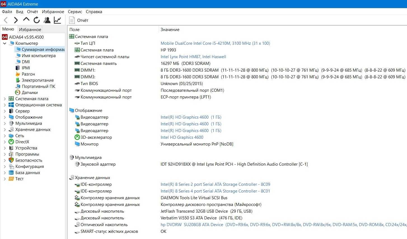This screenshot has height=239, width=407.
Task: Expand the Устройства tree node
Action: point(4,148)
